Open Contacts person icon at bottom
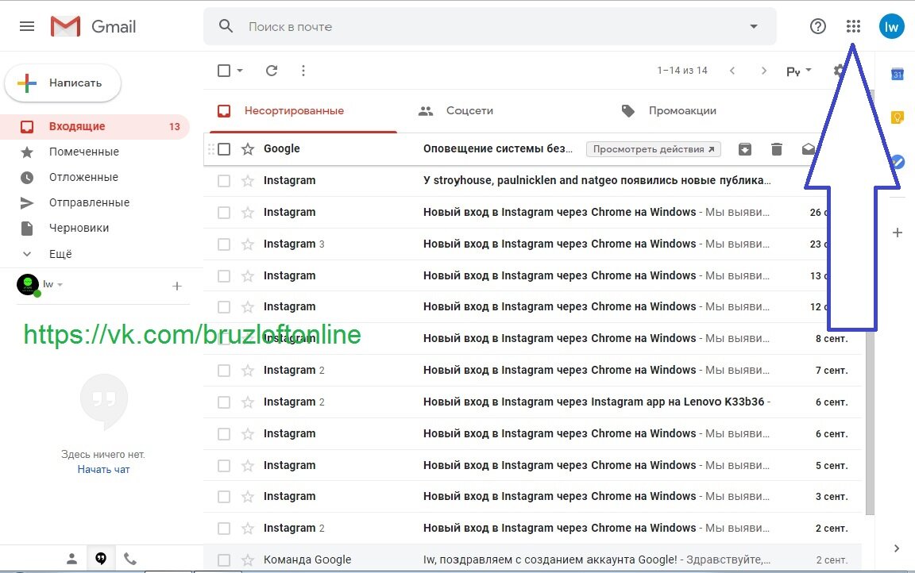This screenshot has height=573, width=915. (71, 559)
